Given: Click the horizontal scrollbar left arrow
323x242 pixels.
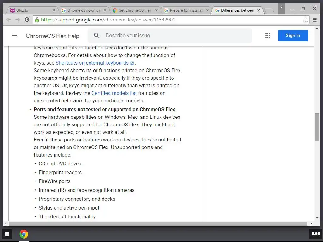Looking at the screenshot, I should tap(6, 223).
